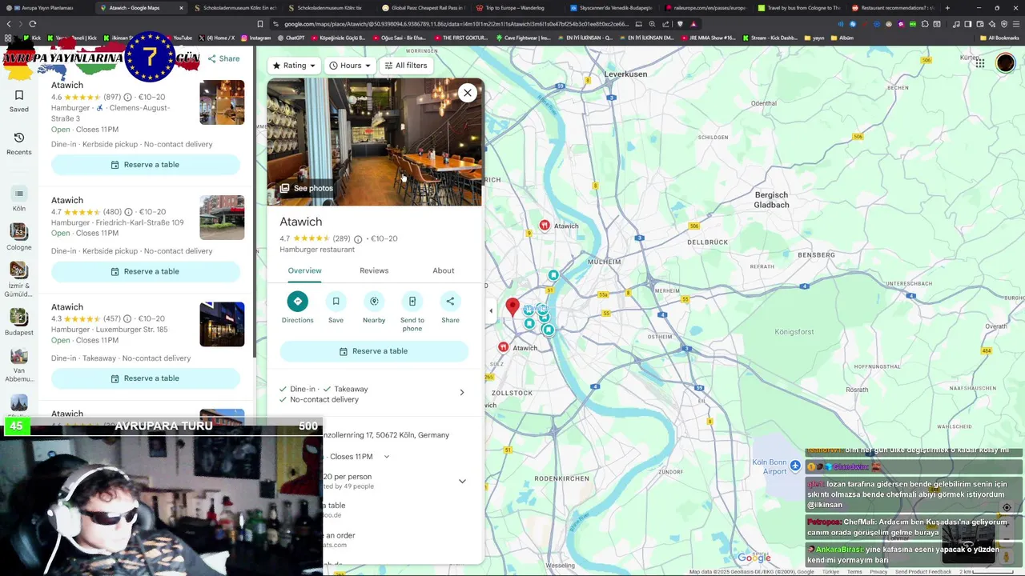Open the İzmir & Gümüld... recent item

19,279
